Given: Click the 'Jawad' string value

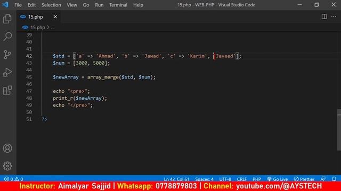Looking at the screenshot, I should (151, 56).
